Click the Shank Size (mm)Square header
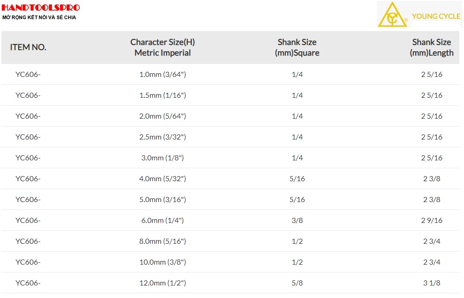 [297, 47]
